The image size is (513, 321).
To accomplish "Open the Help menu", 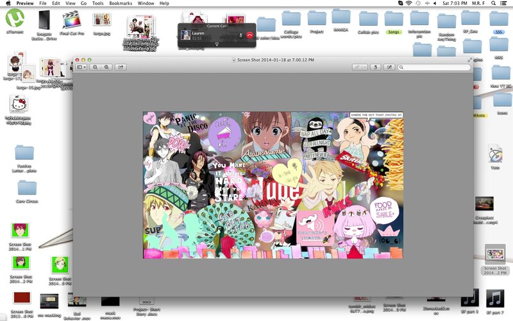I will (x=164, y=3).
